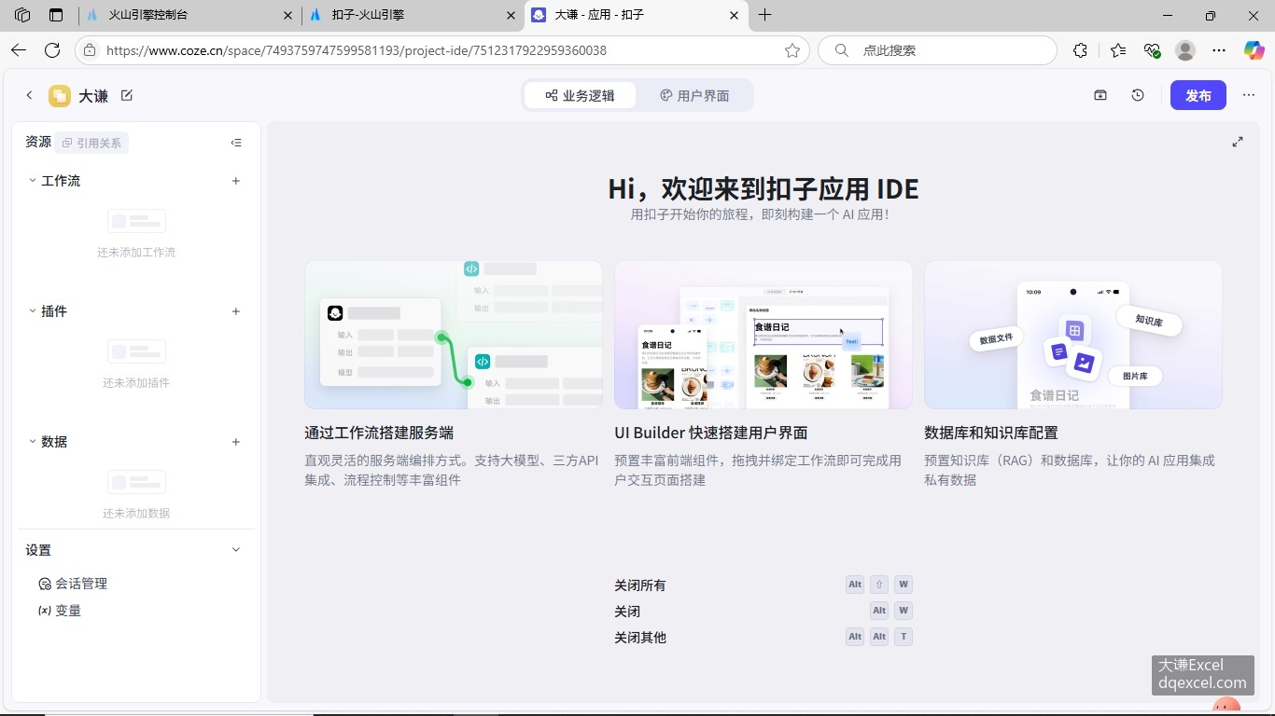The height and width of the screenshot is (716, 1275).
Task: Open the Copilot sidebar icon
Action: click(1254, 50)
